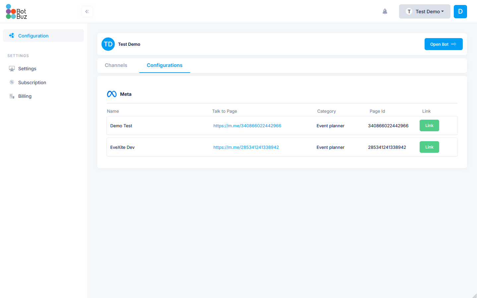Open notifications bell icon
The image size is (477, 298).
pyautogui.click(x=385, y=12)
